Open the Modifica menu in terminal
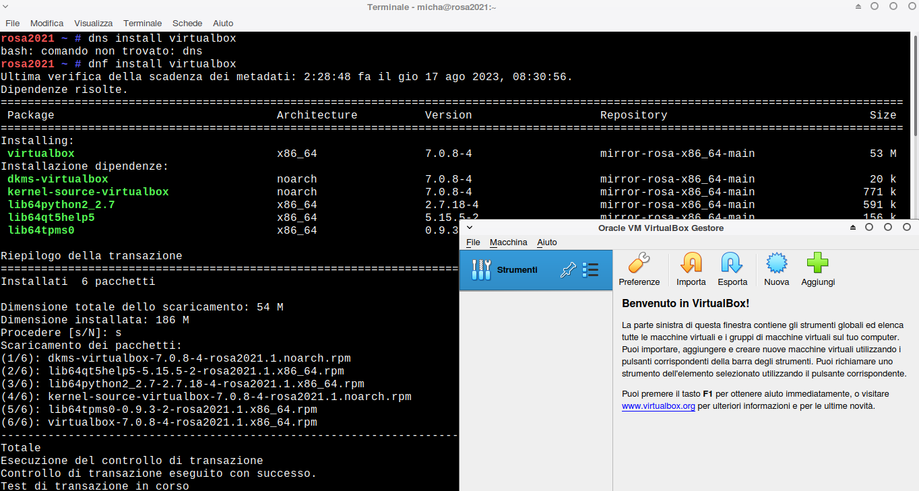 point(46,23)
